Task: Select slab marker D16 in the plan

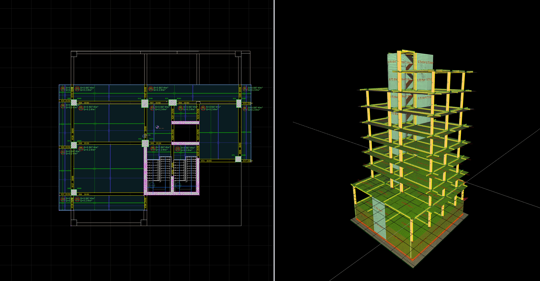Action: [x=77, y=89]
